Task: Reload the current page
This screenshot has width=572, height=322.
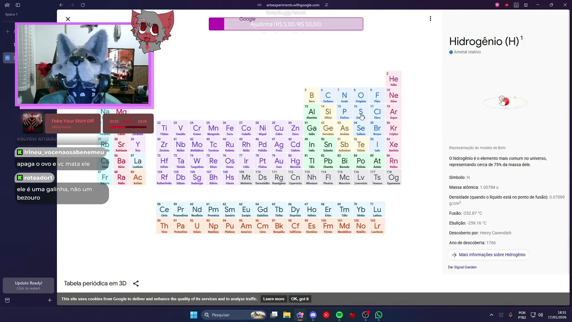Action: point(83,5)
